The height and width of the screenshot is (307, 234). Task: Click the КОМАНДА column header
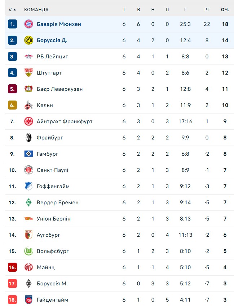[36, 9]
